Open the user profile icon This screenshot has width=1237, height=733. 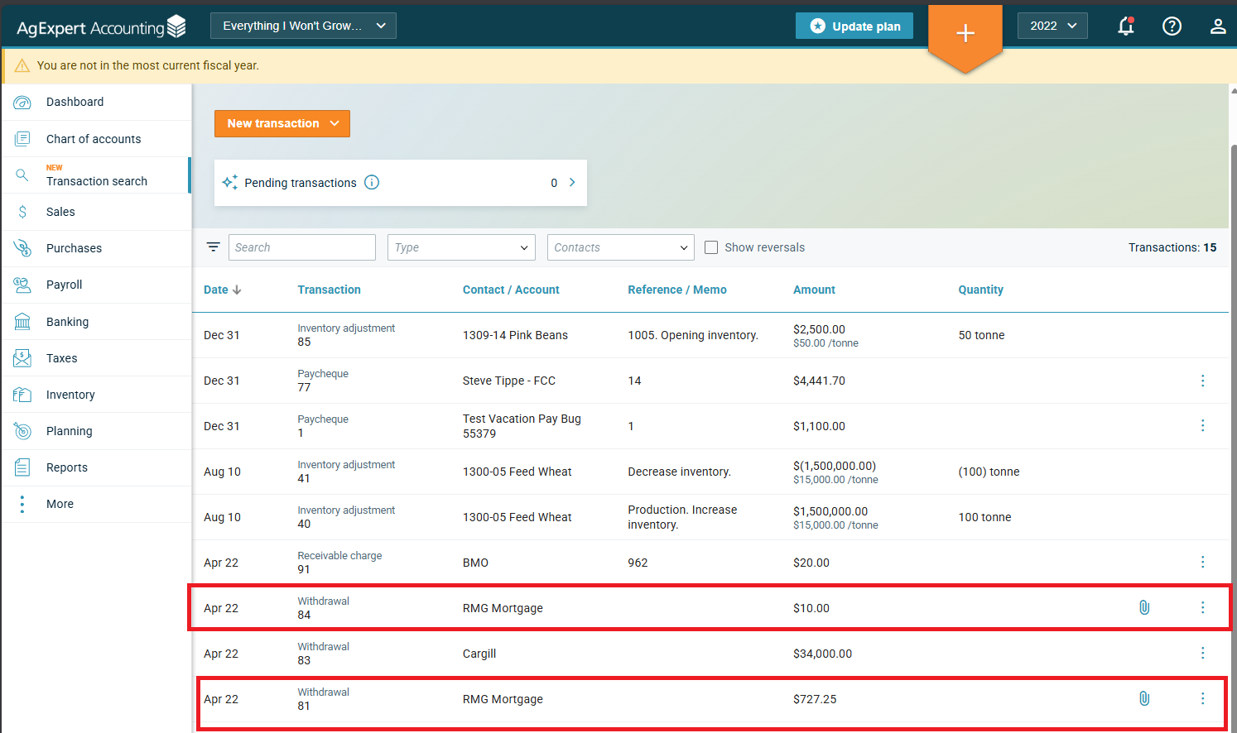[1217, 26]
